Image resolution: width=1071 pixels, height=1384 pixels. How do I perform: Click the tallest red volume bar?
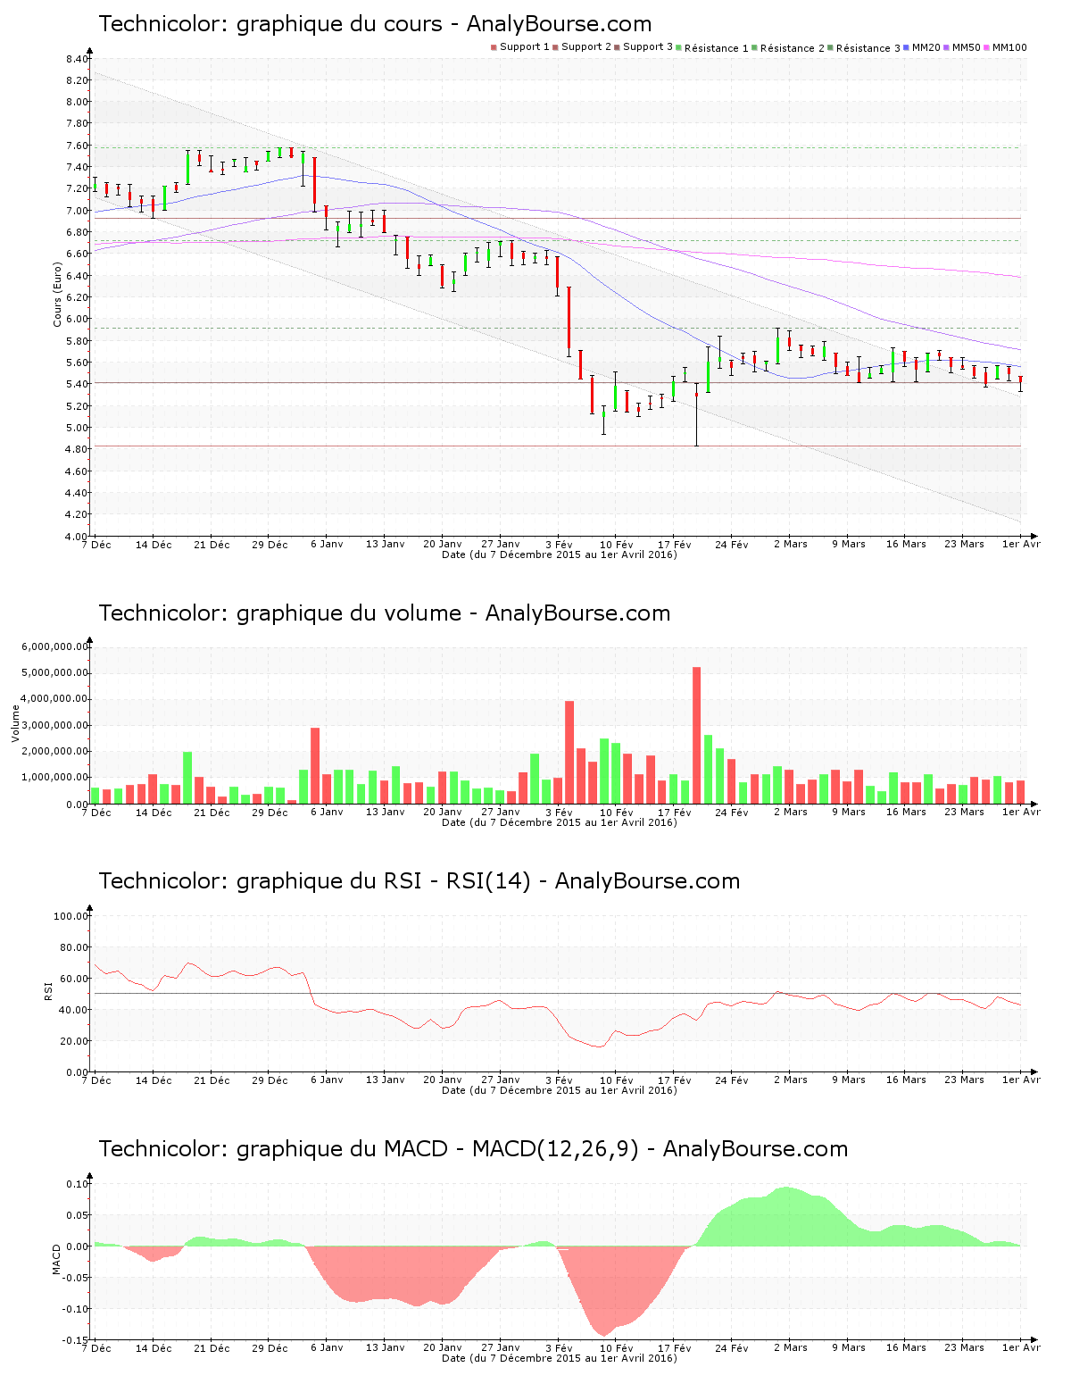(697, 736)
